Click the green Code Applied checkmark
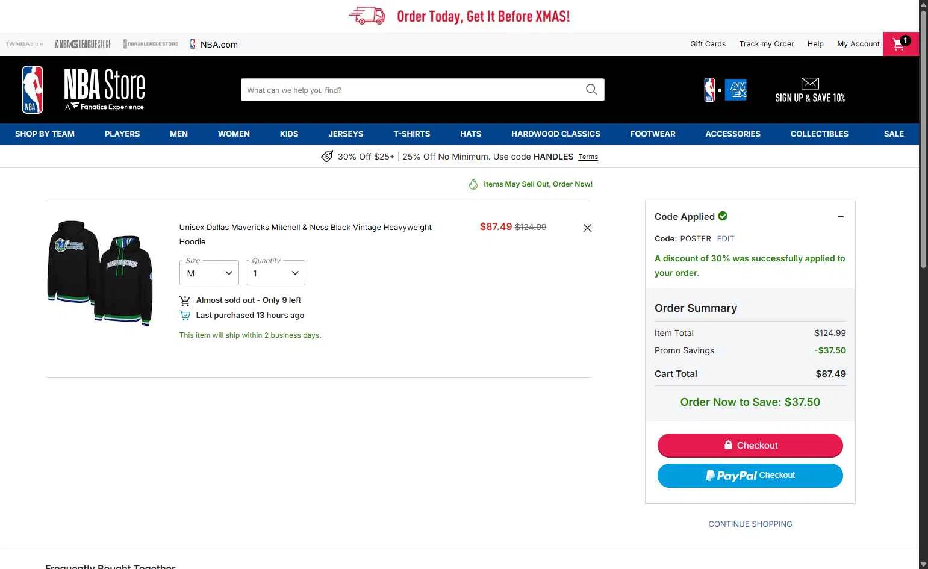Viewport: 928px width, 569px height. pos(723,216)
